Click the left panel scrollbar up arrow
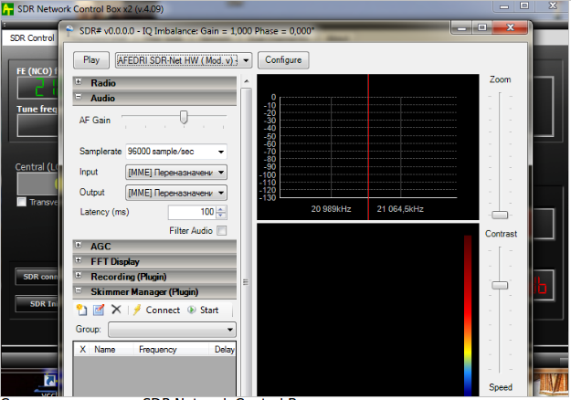Screen dimensions: 571x400 click(x=247, y=81)
